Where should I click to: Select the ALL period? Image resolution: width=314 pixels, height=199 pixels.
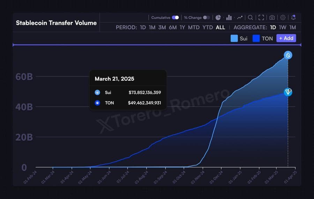[x=220, y=27]
